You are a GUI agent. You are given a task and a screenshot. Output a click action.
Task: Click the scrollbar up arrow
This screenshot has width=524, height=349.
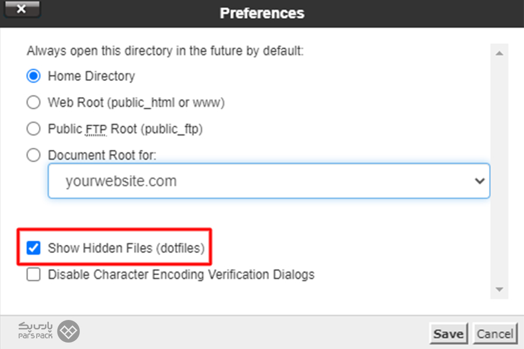point(498,54)
